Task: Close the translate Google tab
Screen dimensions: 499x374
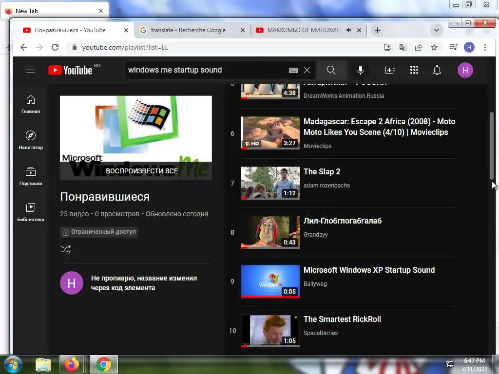Action: [x=243, y=30]
